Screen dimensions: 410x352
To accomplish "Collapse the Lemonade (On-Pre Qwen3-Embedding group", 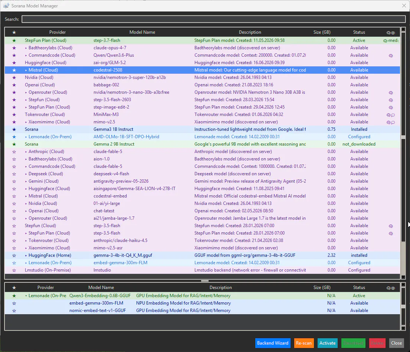I will tap(26, 296).
